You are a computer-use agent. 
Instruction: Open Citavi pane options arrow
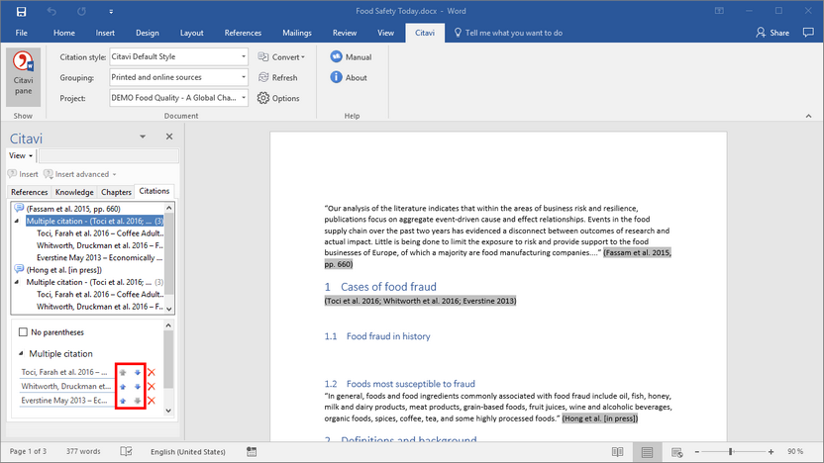pyautogui.click(x=143, y=137)
